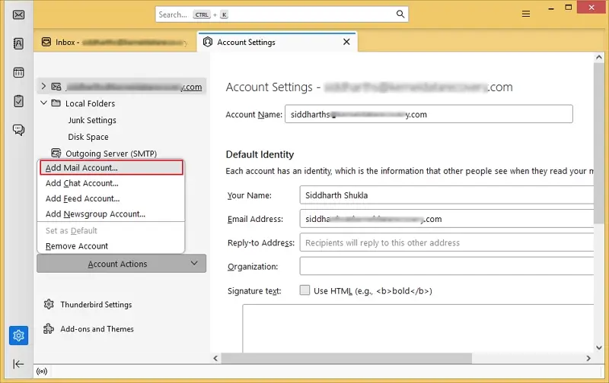Click the Reply-to Address field

coord(447,242)
